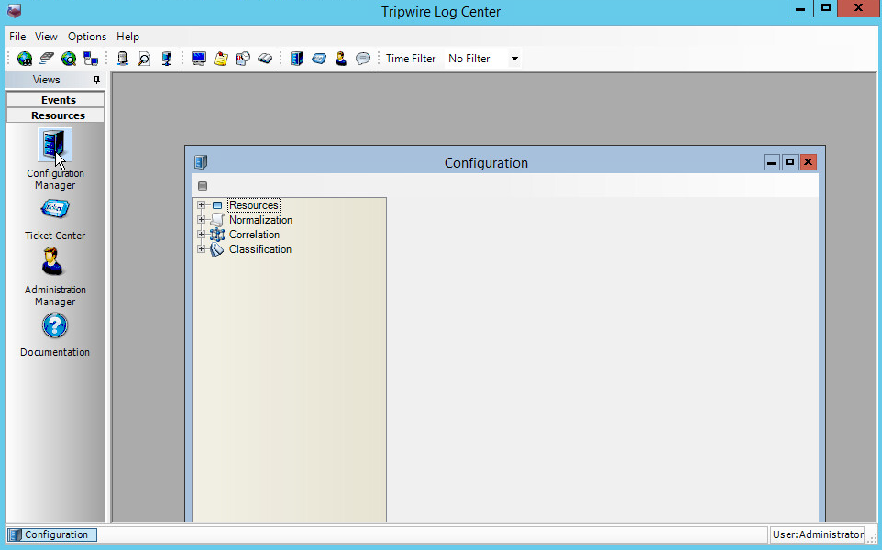882x550 pixels.
Task: Click the magnifying glass toolbar icon
Action: [x=144, y=59]
